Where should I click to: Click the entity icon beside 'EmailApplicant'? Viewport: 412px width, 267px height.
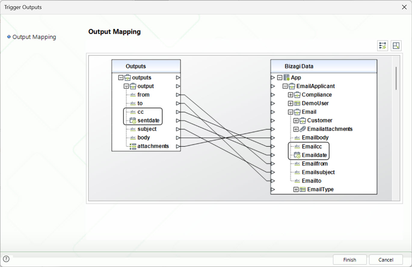pyautogui.click(x=292, y=86)
